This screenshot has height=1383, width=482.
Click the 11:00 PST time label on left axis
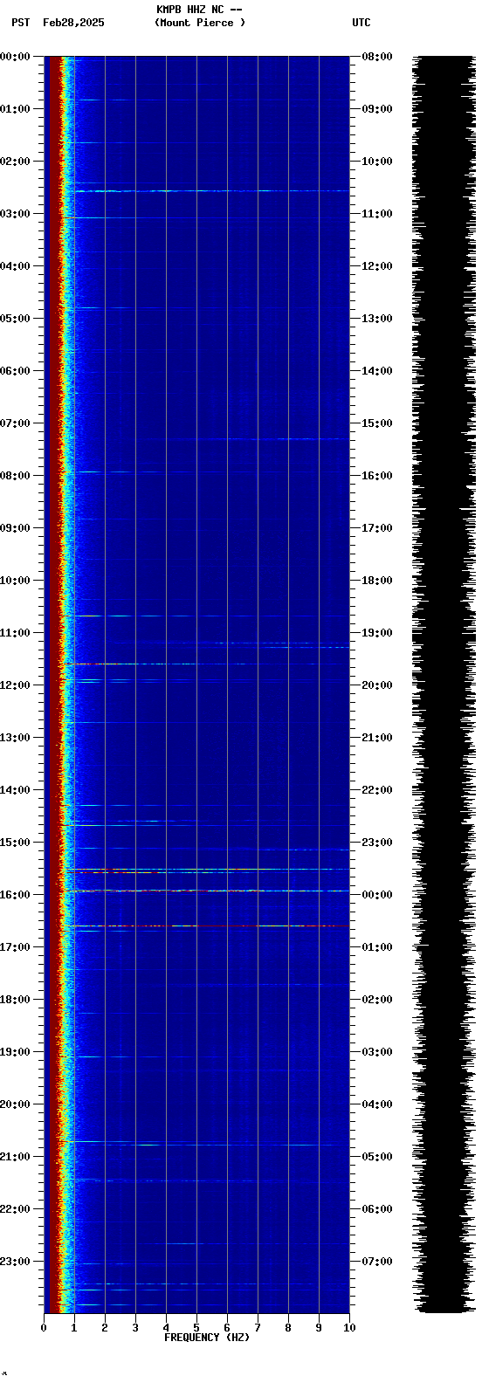(15, 633)
